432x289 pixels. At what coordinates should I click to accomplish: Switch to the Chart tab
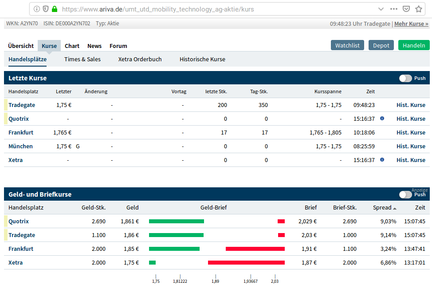(x=72, y=46)
